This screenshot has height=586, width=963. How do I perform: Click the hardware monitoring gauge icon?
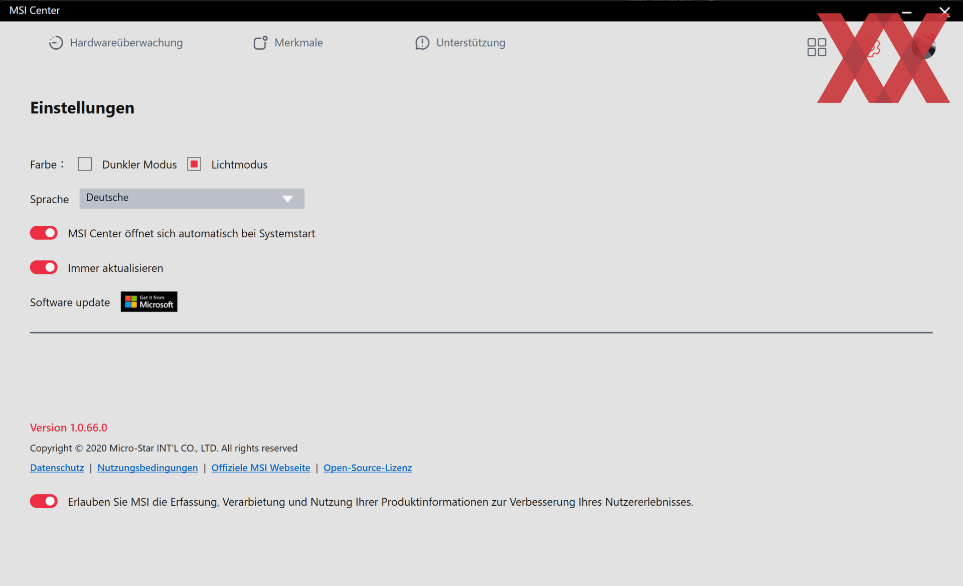[x=56, y=43]
